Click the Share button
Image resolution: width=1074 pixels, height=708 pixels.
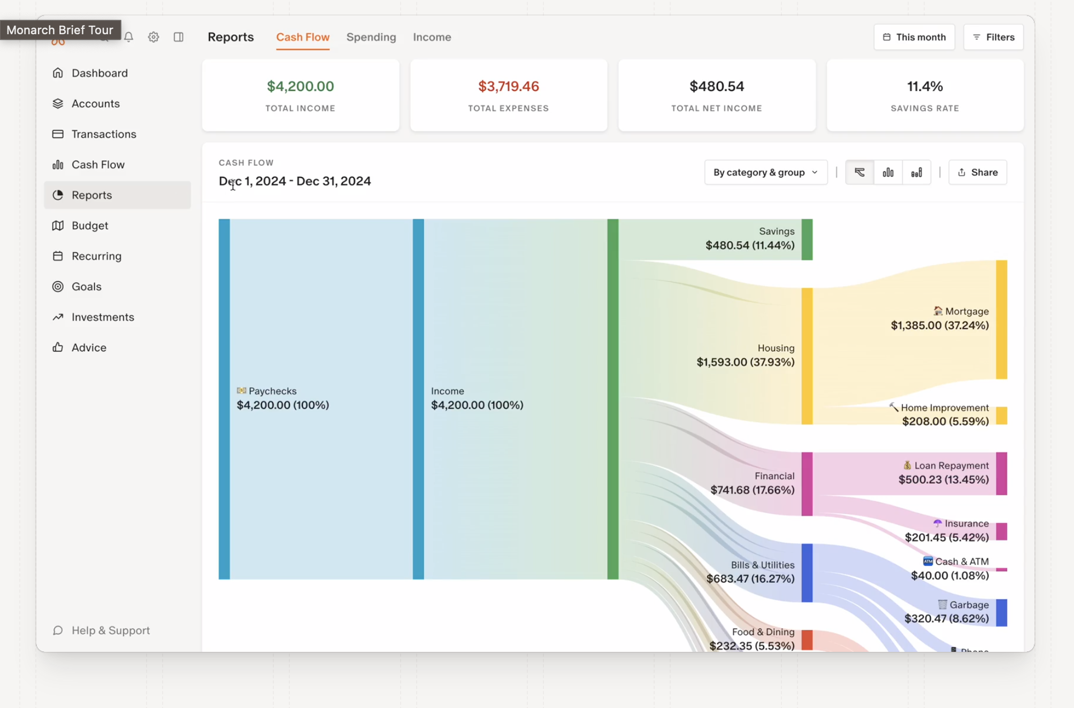coord(977,172)
